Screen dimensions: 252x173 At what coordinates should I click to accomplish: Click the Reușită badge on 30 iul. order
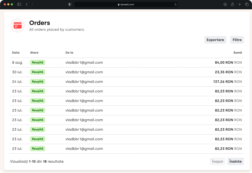point(38,72)
